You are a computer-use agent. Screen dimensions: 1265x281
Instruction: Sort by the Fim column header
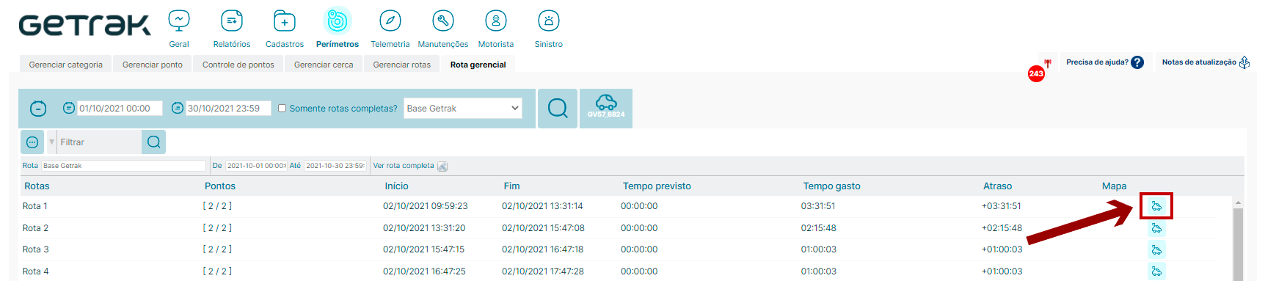tap(511, 186)
